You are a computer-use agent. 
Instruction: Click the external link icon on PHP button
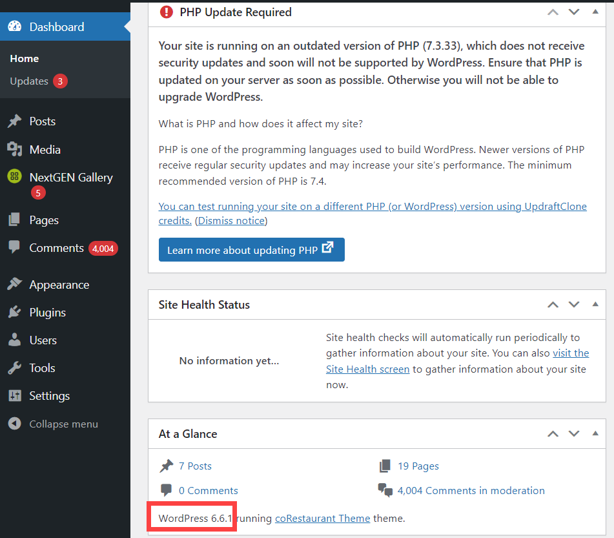coord(327,247)
